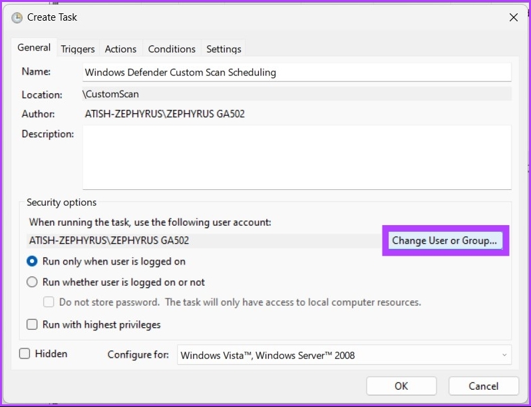Switch to the Conditions tab
The image size is (531, 407).
click(x=172, y=49)
